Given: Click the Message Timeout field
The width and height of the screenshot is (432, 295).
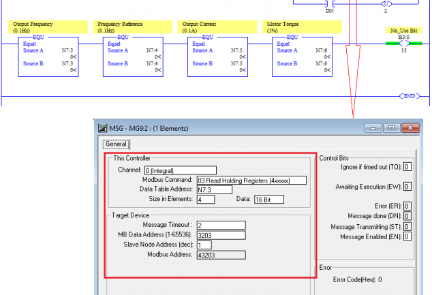Looking at the screenshot, I should pyautogui.click(x=221, y=226).
